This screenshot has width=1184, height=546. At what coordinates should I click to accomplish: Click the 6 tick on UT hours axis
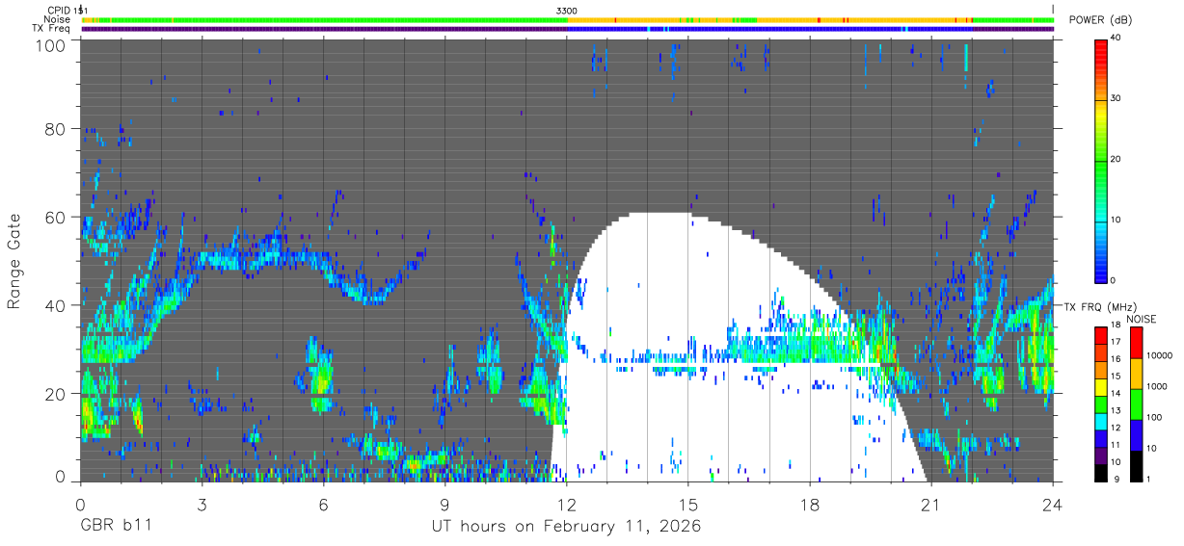(x=324, y=505)
